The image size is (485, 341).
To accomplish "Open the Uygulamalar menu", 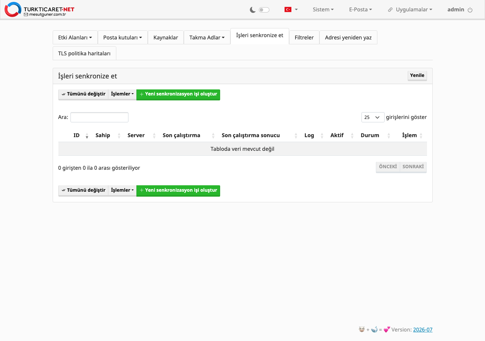I will (414, 9).
